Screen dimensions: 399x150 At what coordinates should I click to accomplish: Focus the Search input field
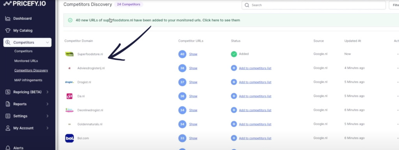314,5
